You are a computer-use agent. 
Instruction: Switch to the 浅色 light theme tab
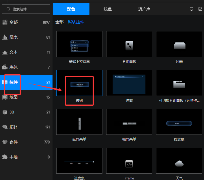click(x=108, y=9)
